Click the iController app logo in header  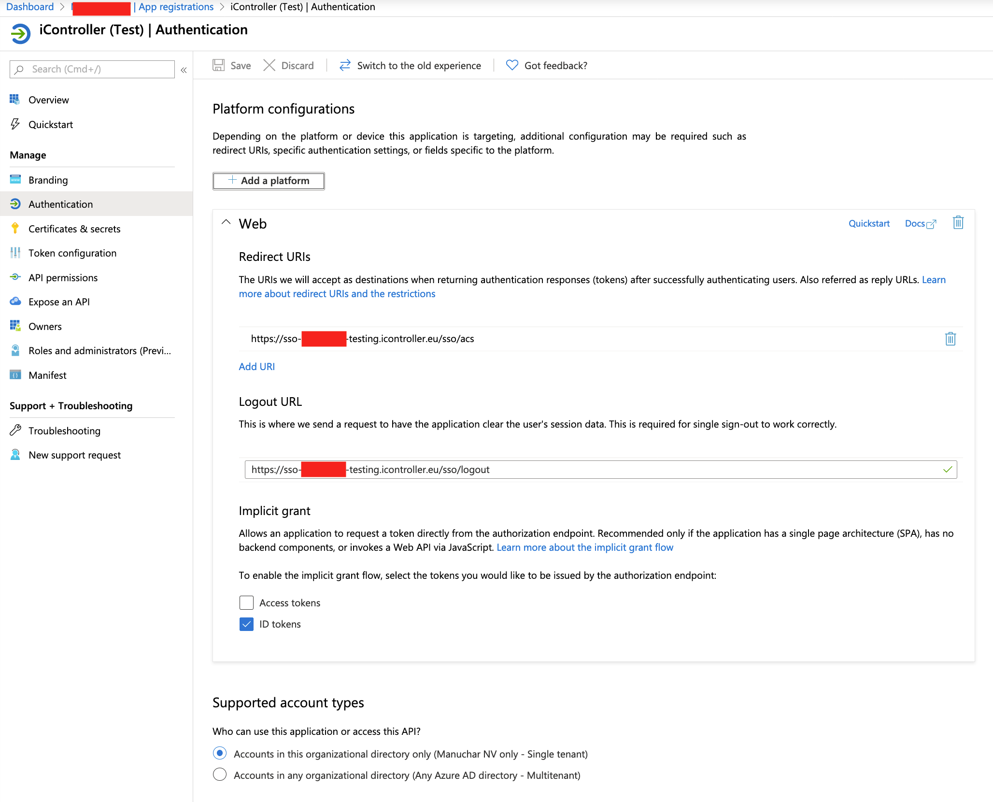pyautogui.click(x=20, y=34)
